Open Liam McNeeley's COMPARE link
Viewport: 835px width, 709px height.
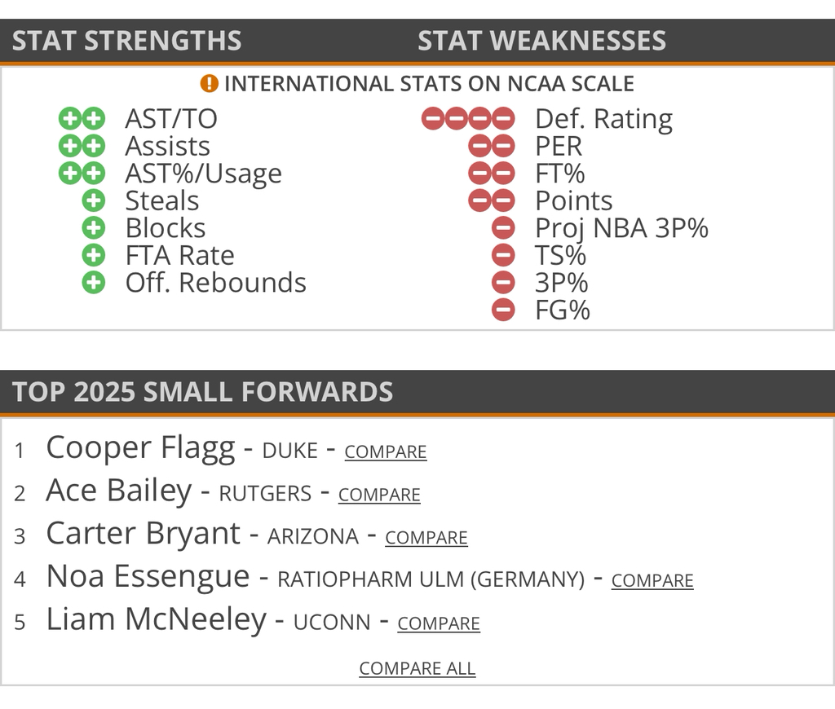439,623
